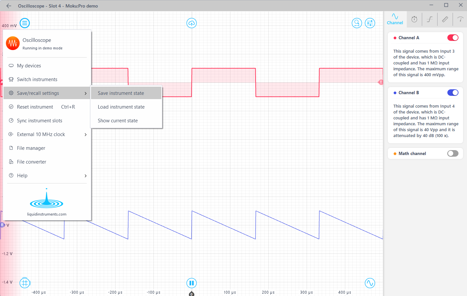Image resolution: width=467 pixels, height=296 pixels.
Task: Pause the oscilloscope acquisition
Action: (x=191, y=283)
